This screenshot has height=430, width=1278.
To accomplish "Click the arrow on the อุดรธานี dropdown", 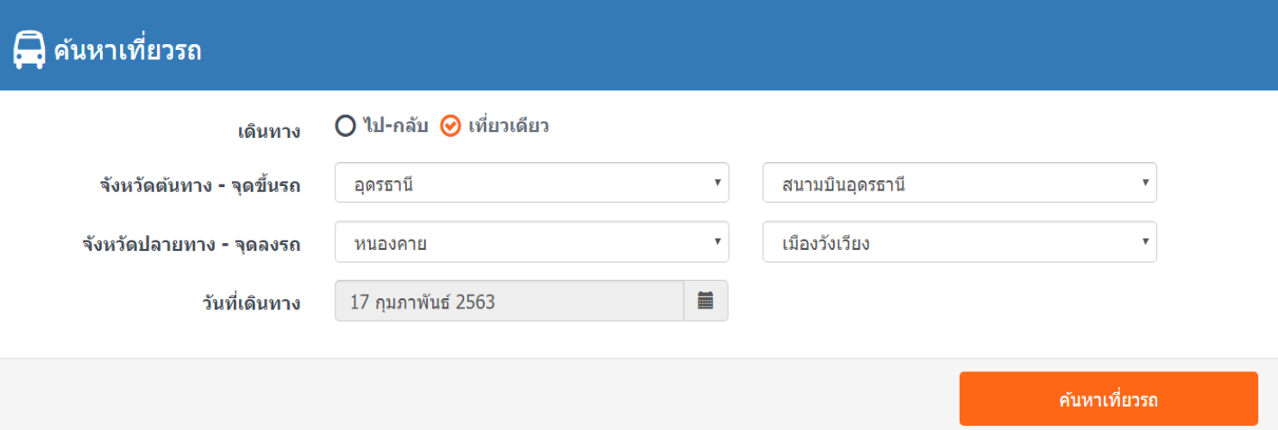I will 717,183.
